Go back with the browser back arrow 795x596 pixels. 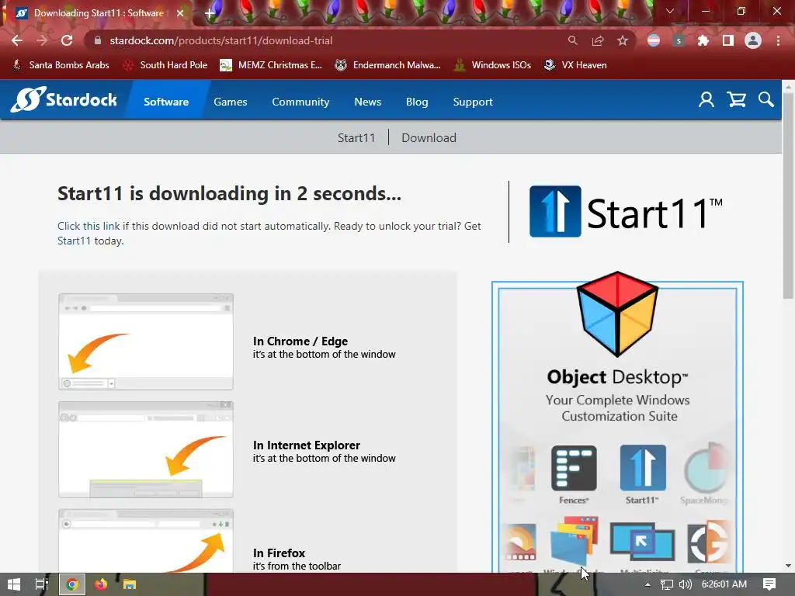(17, 40)
